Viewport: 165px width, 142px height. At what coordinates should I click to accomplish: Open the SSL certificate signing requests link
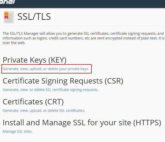(50, 90)
